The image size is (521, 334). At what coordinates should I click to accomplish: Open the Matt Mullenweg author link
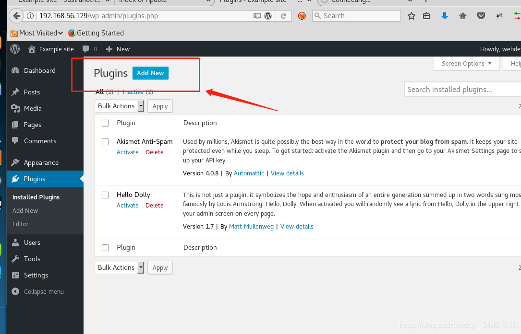click(251, 227)
